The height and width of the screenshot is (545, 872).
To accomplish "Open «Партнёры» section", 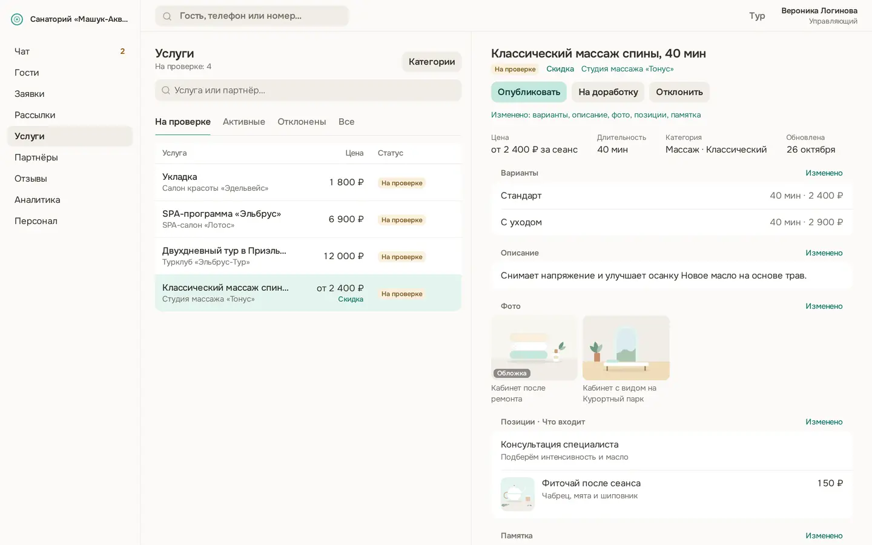I will point(70,157).
